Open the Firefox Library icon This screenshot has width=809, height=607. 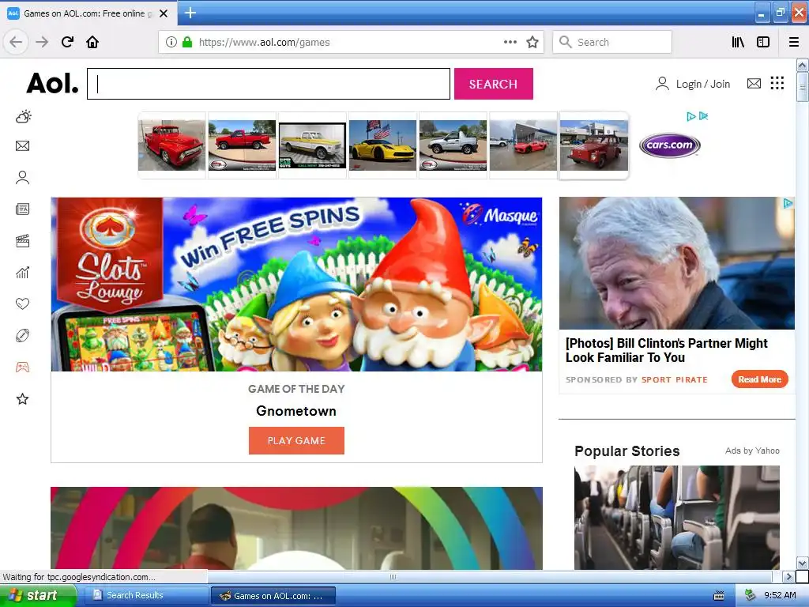coord(738,42)
